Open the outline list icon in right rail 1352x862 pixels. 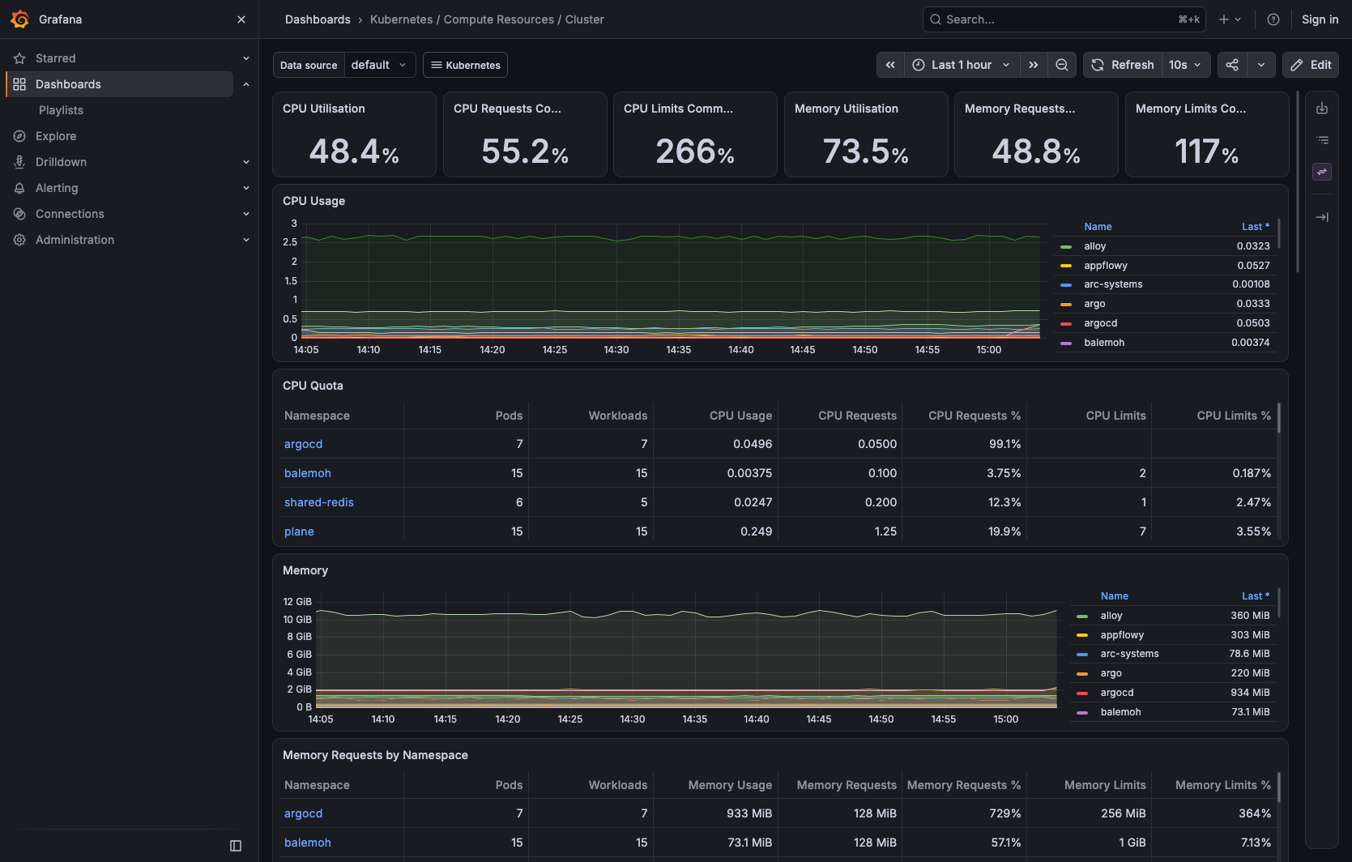tap(1322, 140)
